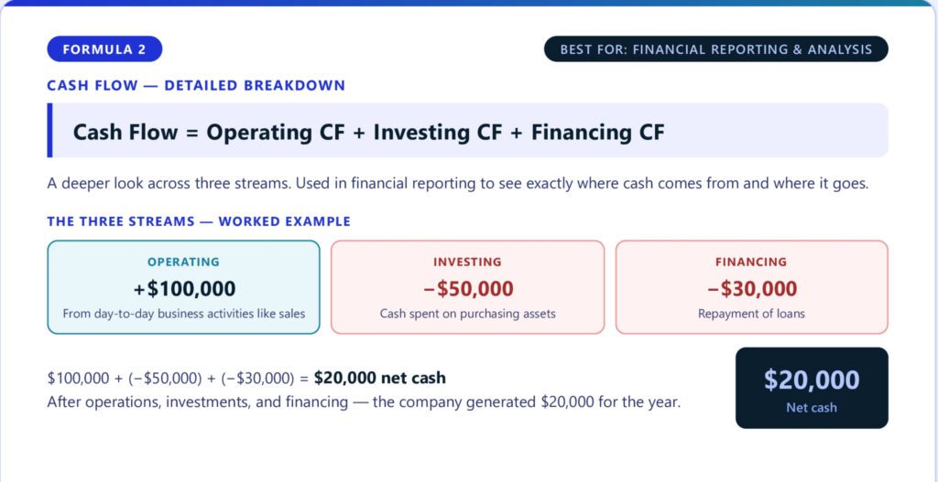The height and width of the screenshot is (482, 938).
Task: Click the −$30,000 financing amount
Action: 751,289
